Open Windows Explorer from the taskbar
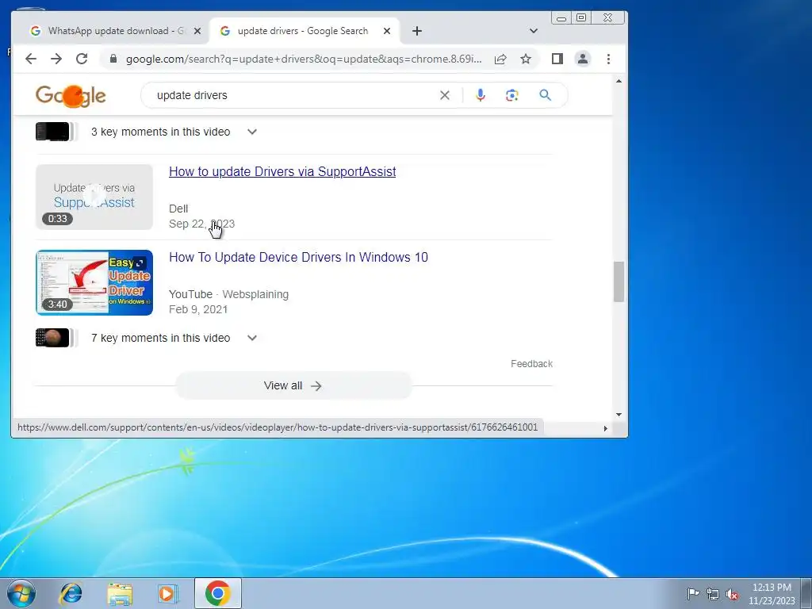Image resolution: width=812 pixels, height=609 pixels. click(x=120, y=593)
